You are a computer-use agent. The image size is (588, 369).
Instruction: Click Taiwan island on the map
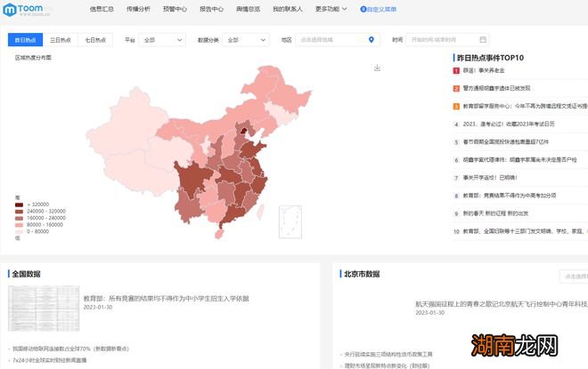click(260, 212)
